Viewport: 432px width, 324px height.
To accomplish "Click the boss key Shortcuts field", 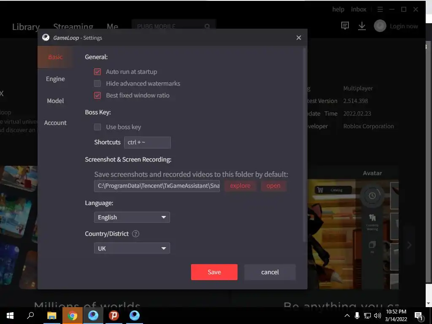I will (x=147, y=143).
